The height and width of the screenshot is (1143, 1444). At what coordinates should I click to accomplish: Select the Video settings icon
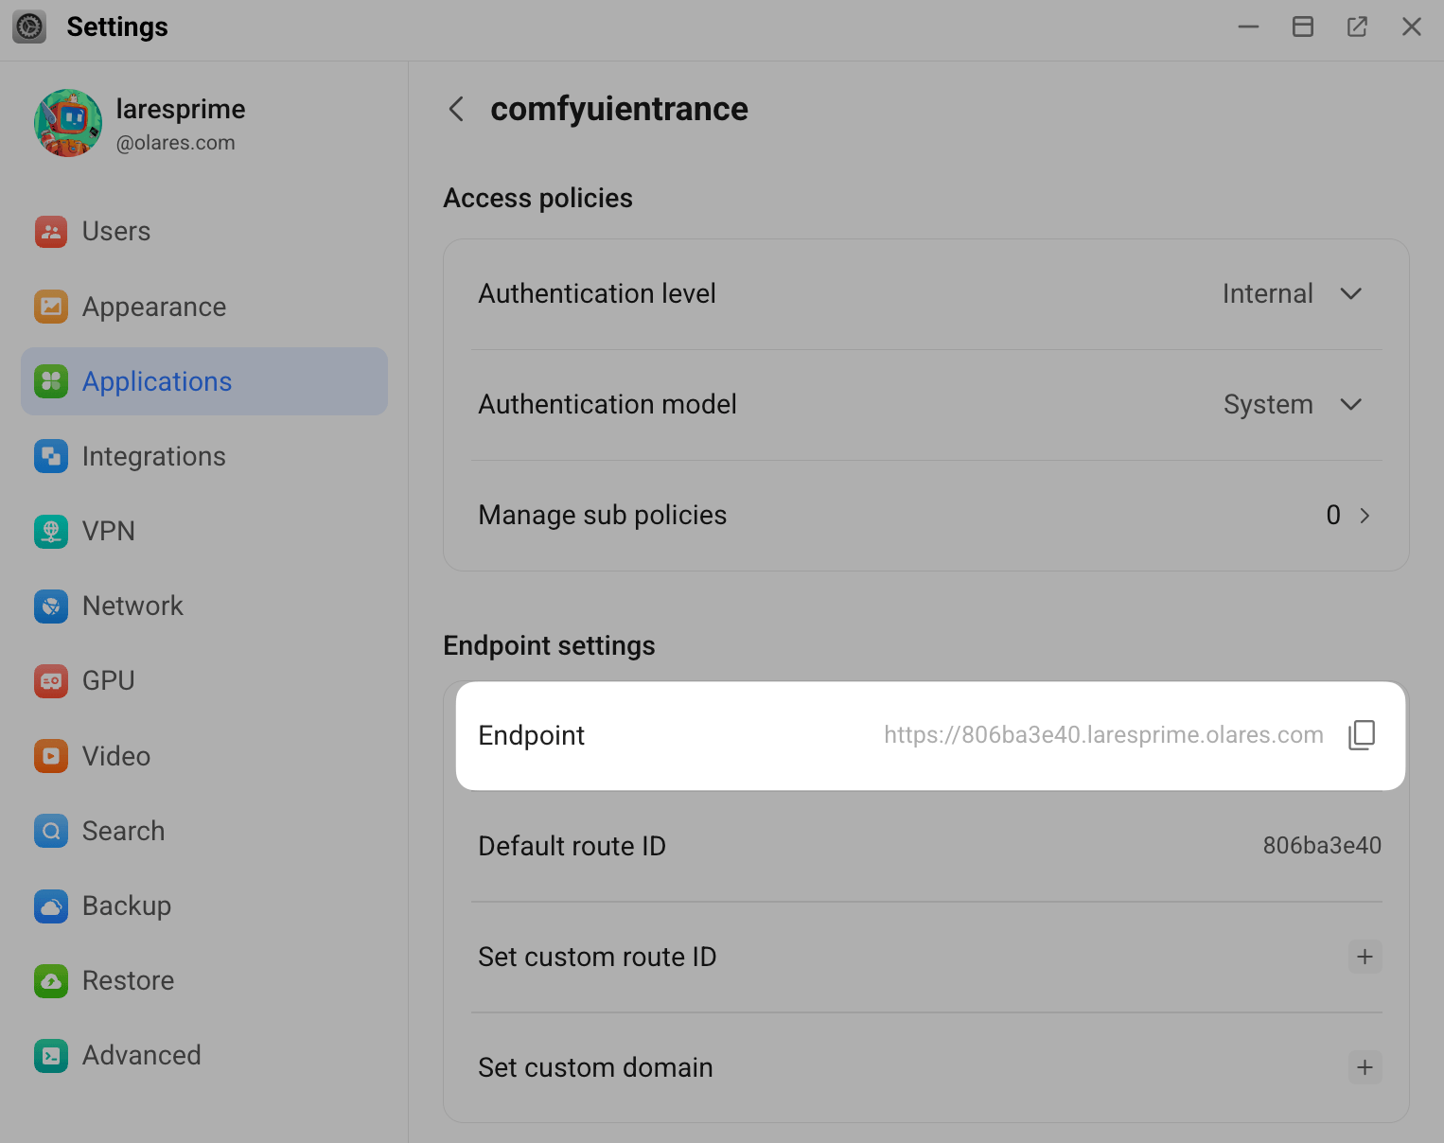coord(50,756)
